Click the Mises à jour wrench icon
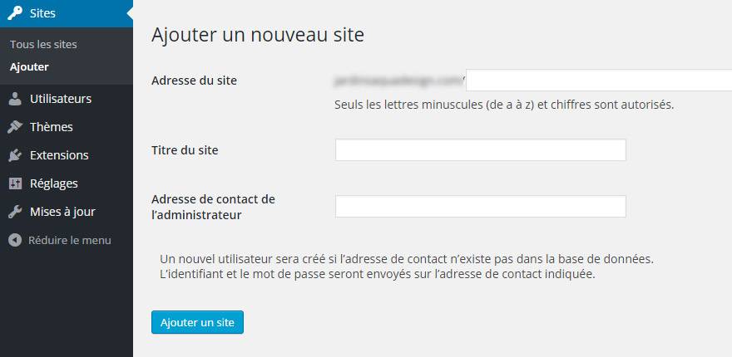 pos(15,212)
